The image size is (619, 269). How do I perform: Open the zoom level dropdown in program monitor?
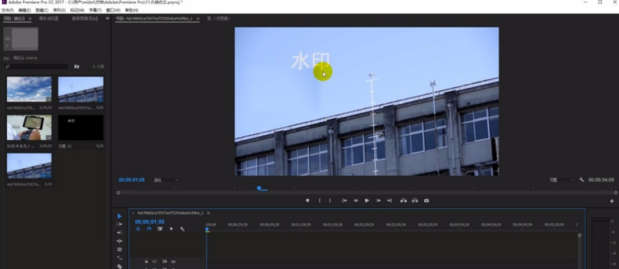166,180
